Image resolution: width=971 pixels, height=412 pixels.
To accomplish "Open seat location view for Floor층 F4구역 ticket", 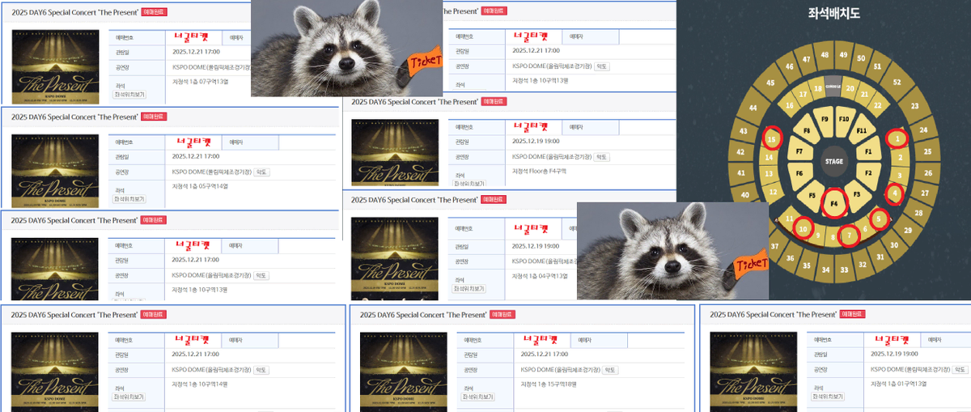I will pos(468,185).
